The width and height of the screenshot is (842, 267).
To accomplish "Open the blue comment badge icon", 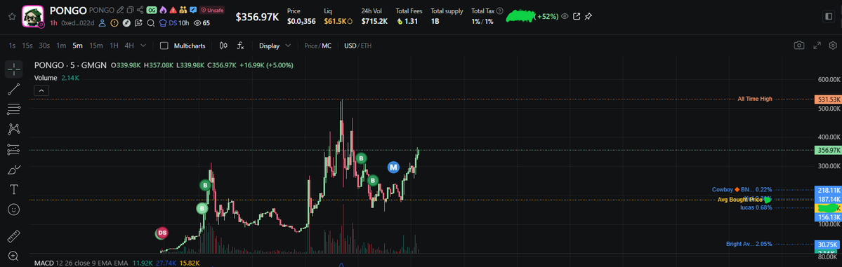I will (193, 11).
